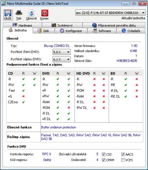Click the Aktuální jednotka label
Image resolution: width=148 pixels, height=170 pixels.
133,18
